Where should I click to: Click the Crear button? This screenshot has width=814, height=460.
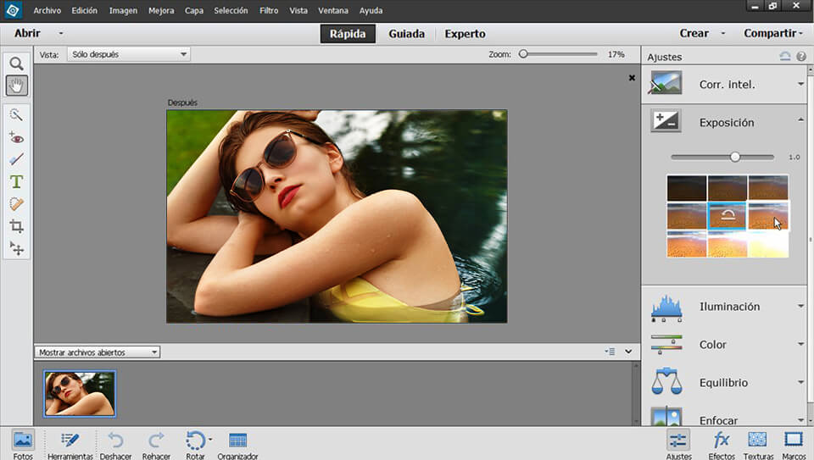coord(694,33)
